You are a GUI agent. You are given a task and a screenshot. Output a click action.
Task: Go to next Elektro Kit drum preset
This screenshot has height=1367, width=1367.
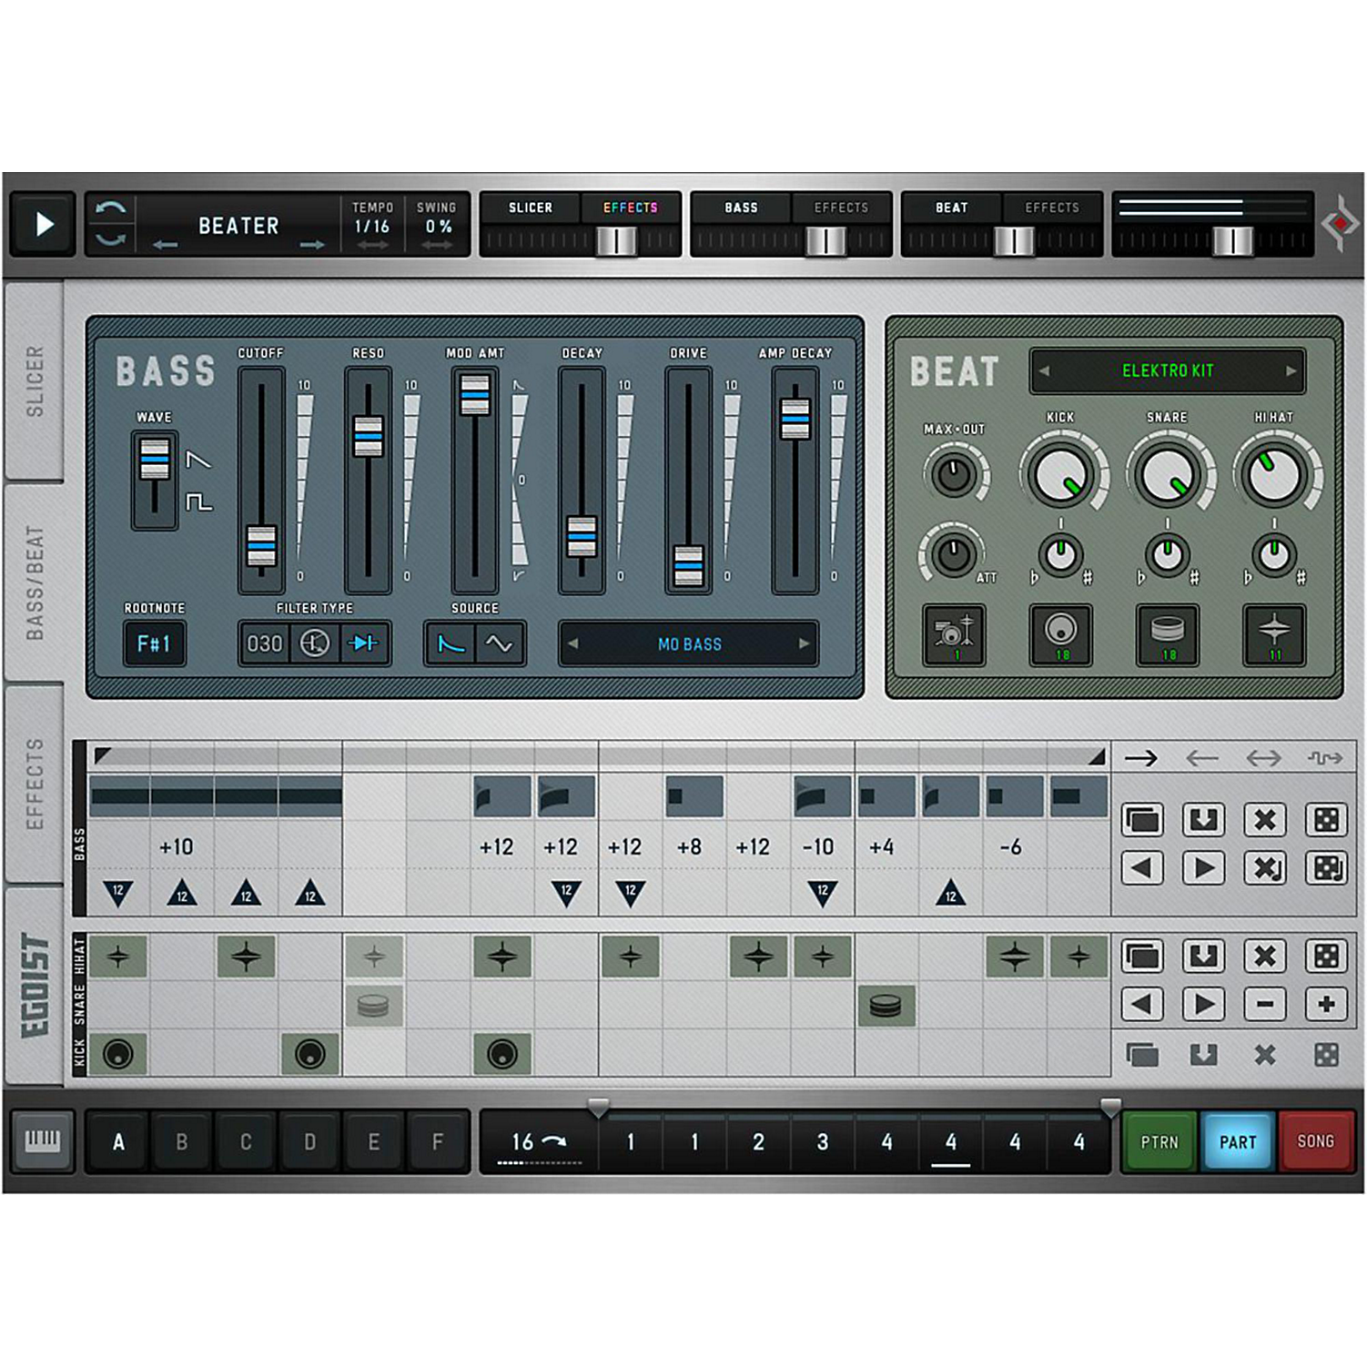click(x=1291, y=370)
